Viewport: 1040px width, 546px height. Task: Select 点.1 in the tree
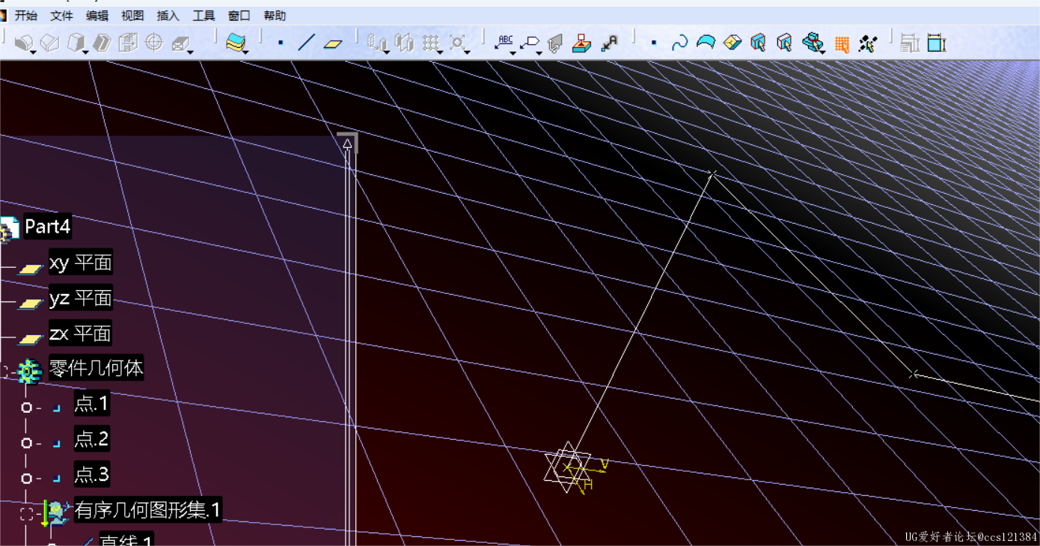click(91, 404)
